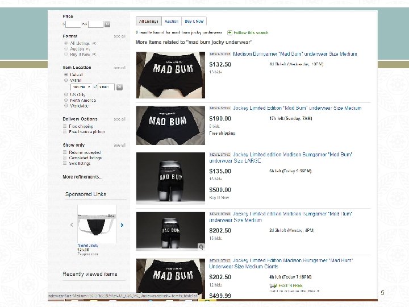Click the 'Sponsored Links' heading
The image size is (409, 307).
(86, 194)
